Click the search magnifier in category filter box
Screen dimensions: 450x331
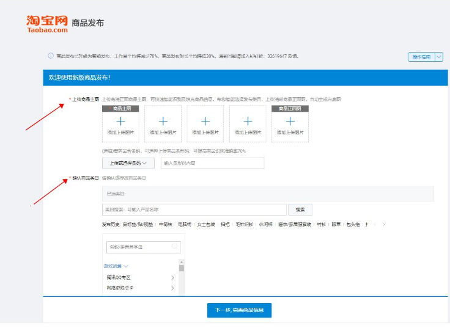175,247
